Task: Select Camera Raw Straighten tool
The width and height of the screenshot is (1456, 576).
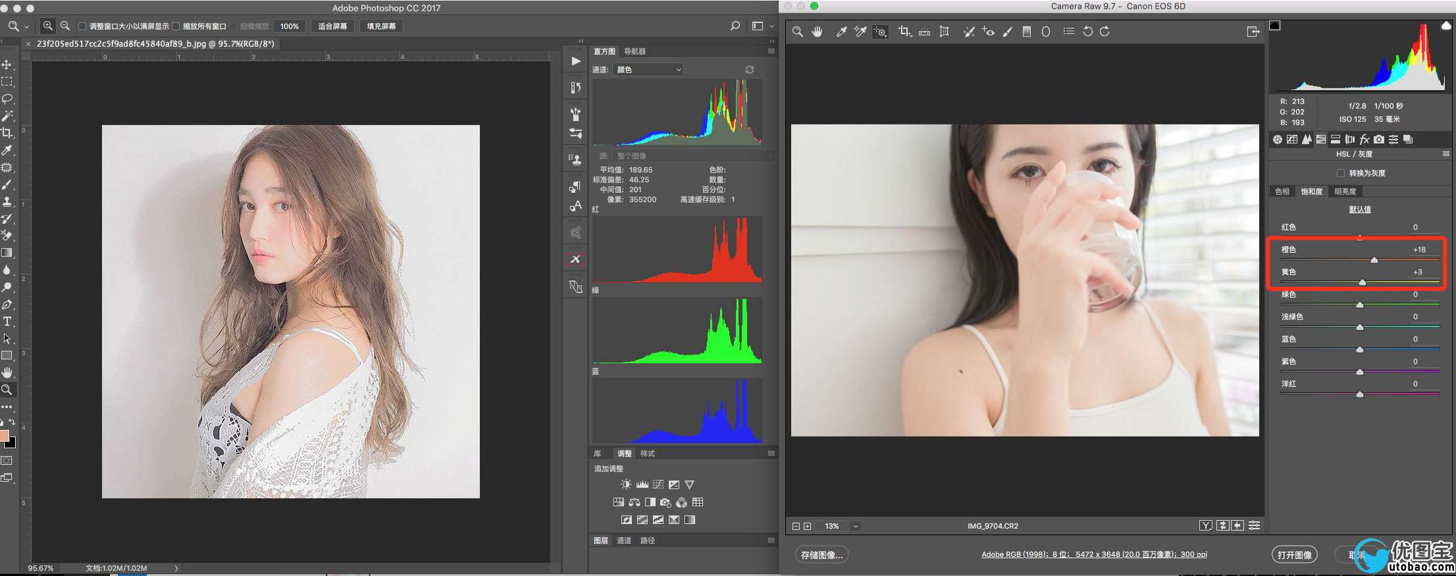Action: pyautogui.click(x=924, y=32)
